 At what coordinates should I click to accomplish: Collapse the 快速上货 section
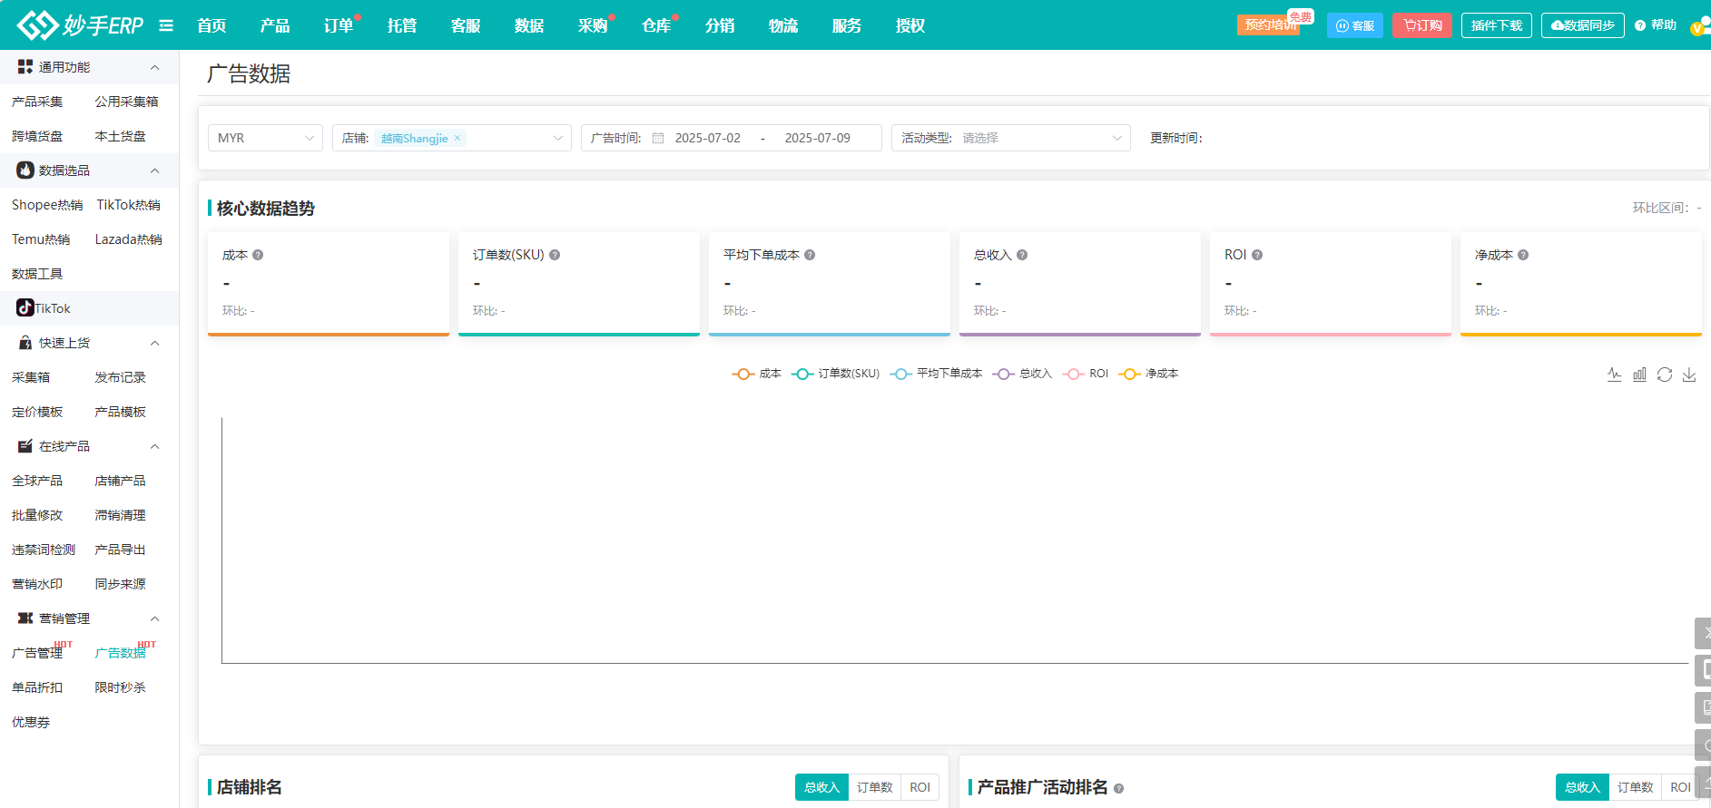(154, 343)
